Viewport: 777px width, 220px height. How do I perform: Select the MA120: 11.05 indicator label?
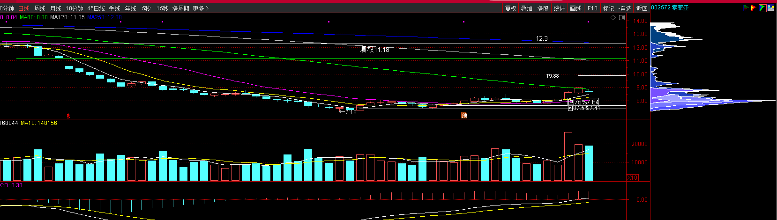tap(67, 17)
